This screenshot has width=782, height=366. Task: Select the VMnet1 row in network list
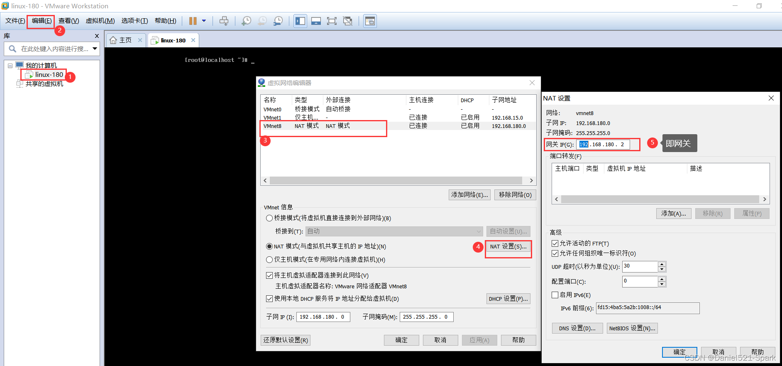click(x=398, y=118)
